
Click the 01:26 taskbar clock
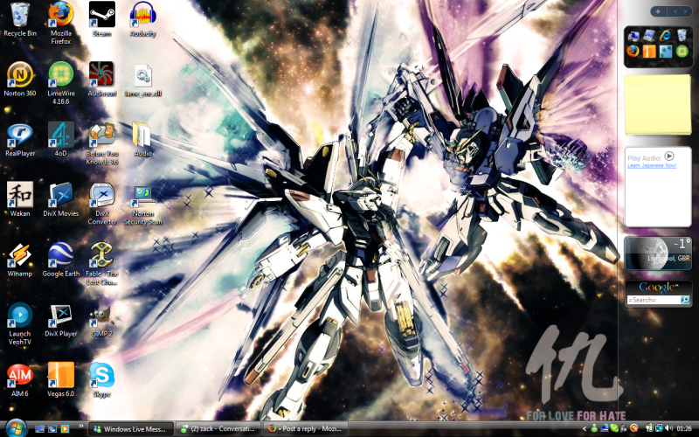(684, 428)
